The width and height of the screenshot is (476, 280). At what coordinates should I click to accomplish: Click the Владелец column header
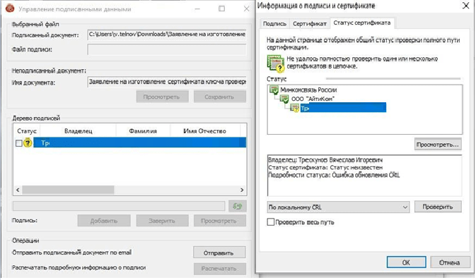click(x=78, y=131)
